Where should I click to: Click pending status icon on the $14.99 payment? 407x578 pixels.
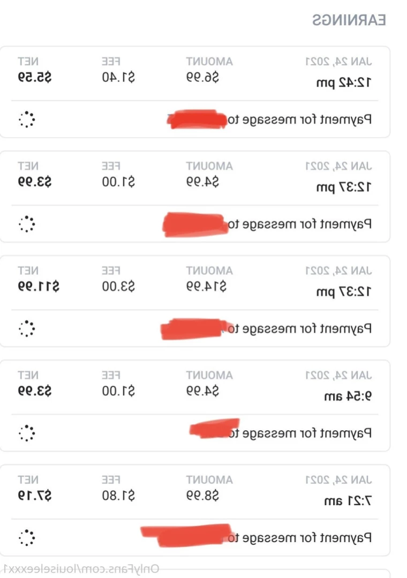(x=27, y=328)
